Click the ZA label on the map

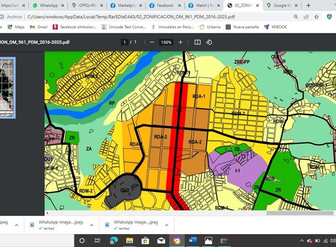tap(89, 149)
